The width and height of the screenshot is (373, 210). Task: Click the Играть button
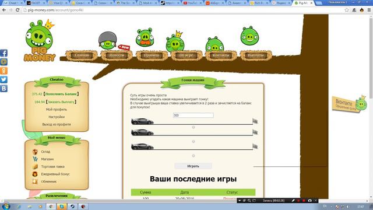click(193, 166)
